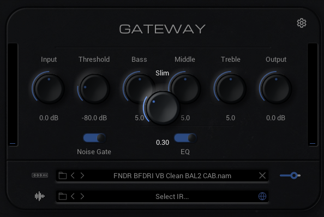
Task: Open folder to browse NAM model files
Action: [x=63, y=175]
